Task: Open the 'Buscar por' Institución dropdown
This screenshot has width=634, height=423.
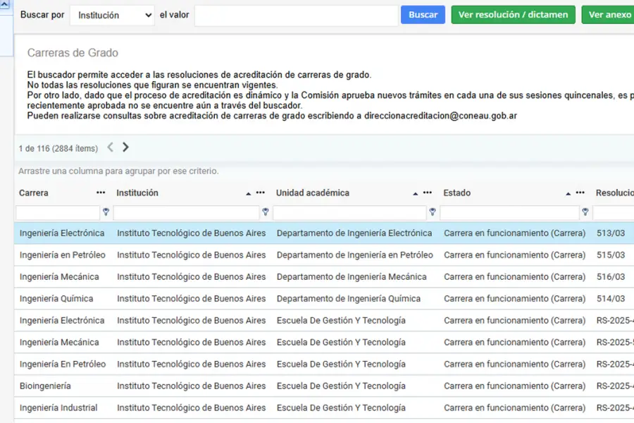Action: (114, 14)
